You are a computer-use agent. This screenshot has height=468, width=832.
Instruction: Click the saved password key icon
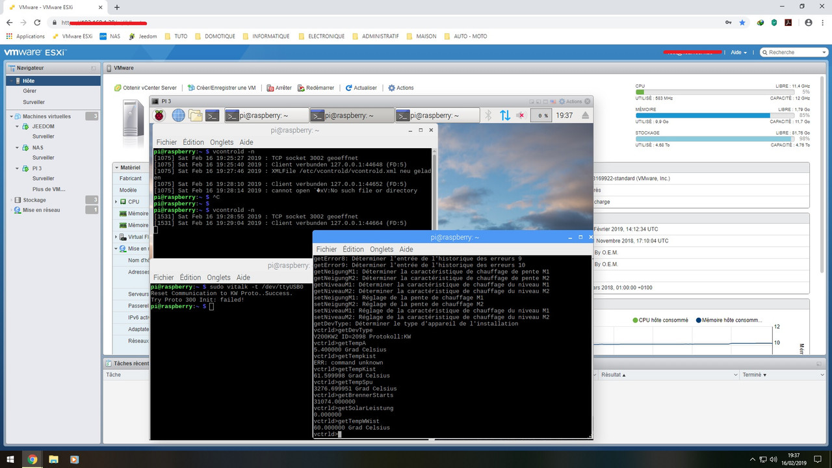[729, 22]
